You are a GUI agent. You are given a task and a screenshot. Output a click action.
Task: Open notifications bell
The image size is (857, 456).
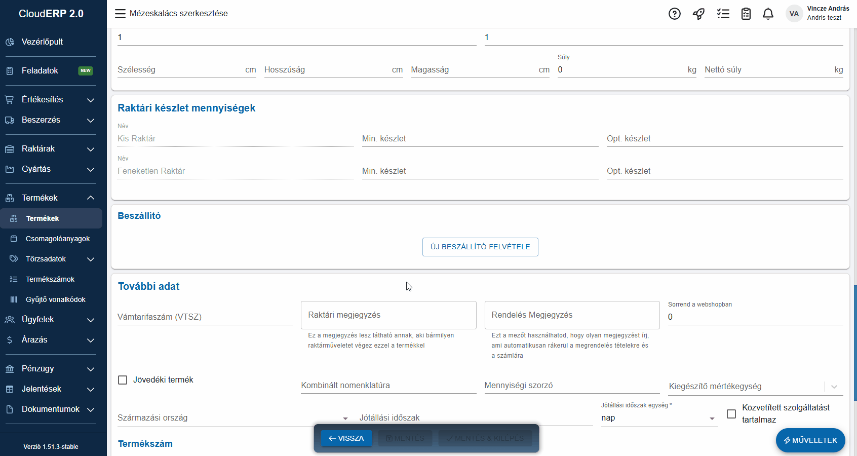click(768, 14)
